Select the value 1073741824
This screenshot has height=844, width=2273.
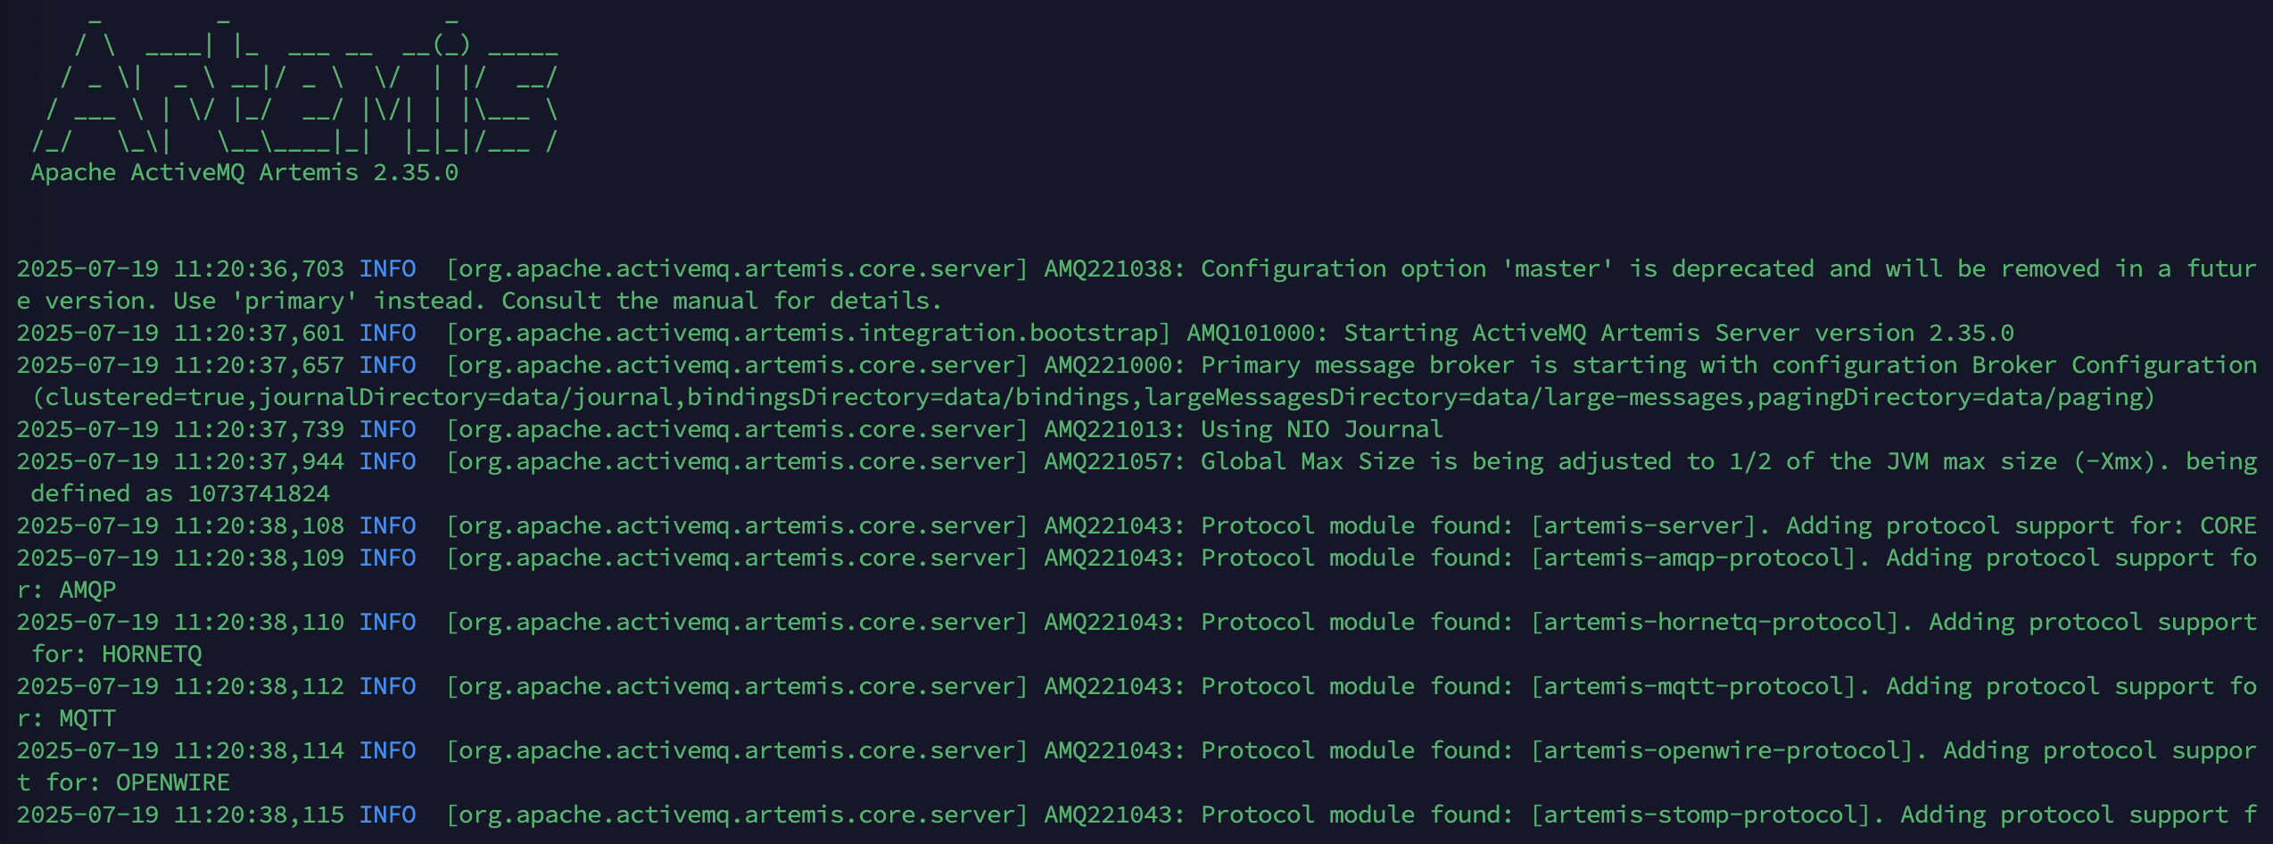[259, 493]
